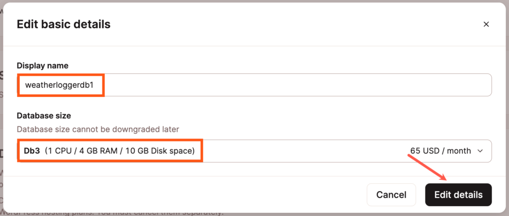
Task: Click the 65 USD / month price text
Action: 440,151
